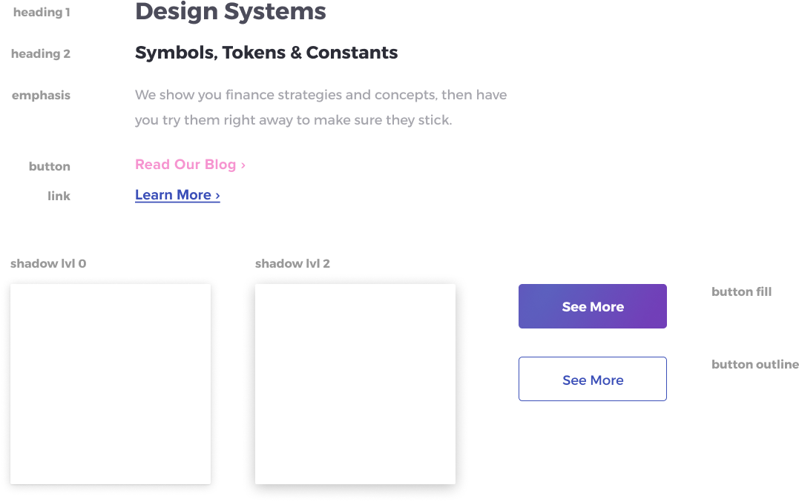The image size is (799, 502).
Task: Click the Design Systems heading
Action: [x=230, y=11]
